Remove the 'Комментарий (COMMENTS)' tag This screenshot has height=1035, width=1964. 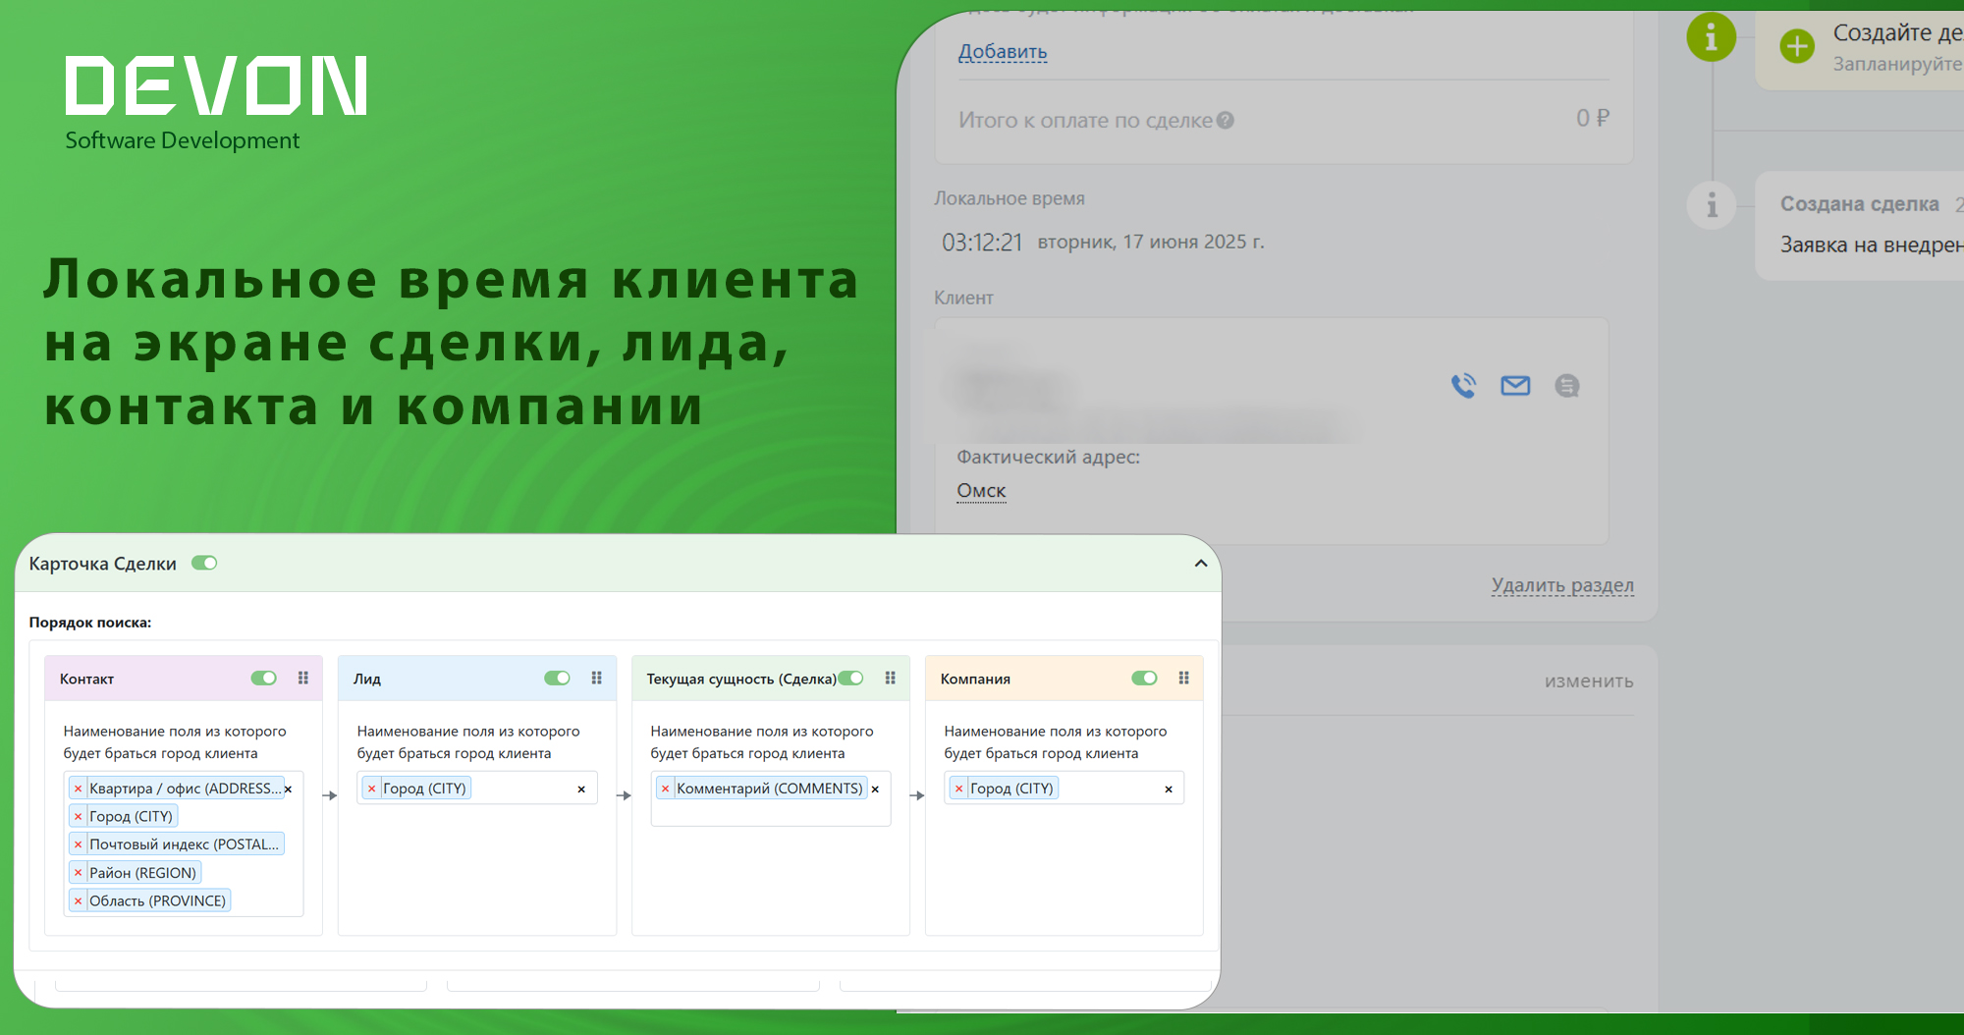pyautogui.click(x=665, y=789)
